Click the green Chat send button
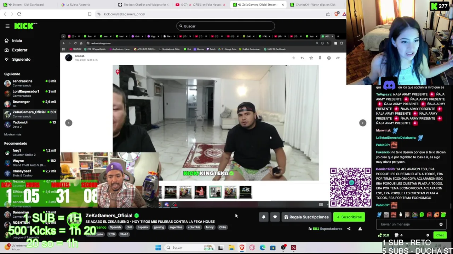 coord(440,235)
